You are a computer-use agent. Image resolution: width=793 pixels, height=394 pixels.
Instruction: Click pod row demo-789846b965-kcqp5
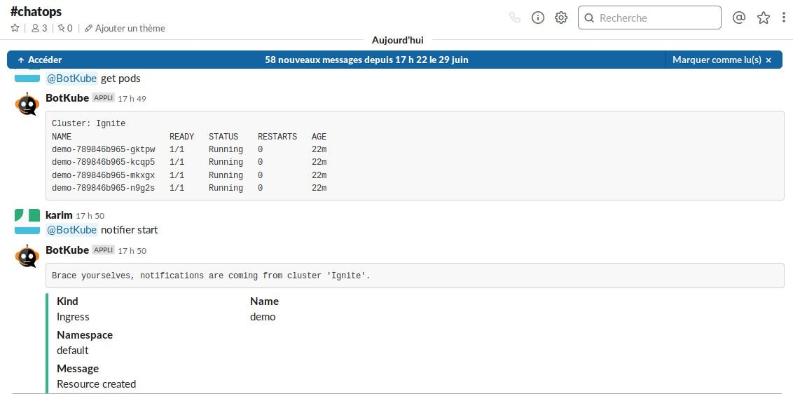tap(189, 162)
